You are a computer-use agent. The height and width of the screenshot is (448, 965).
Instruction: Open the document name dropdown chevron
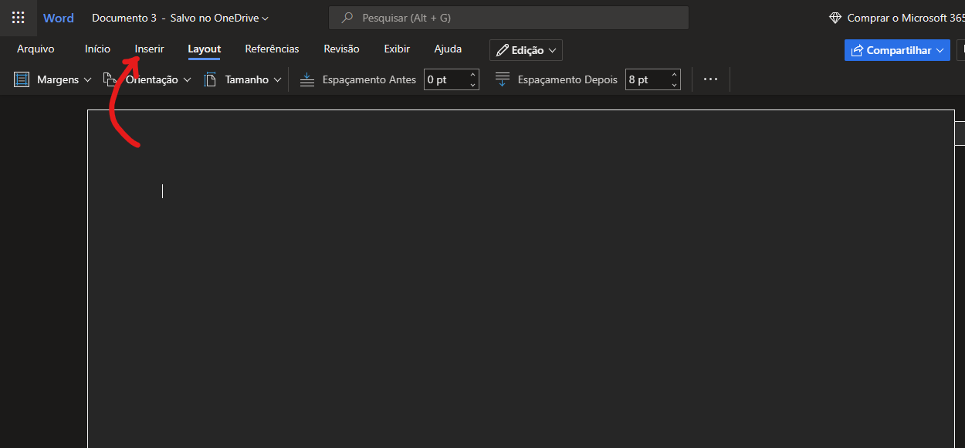tap(266, 18)
